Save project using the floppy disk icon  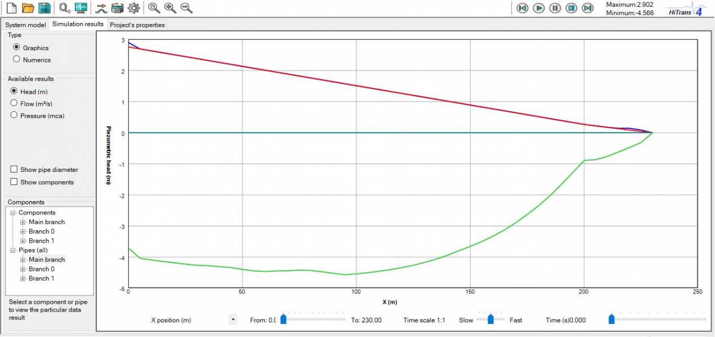coord(45,8)
